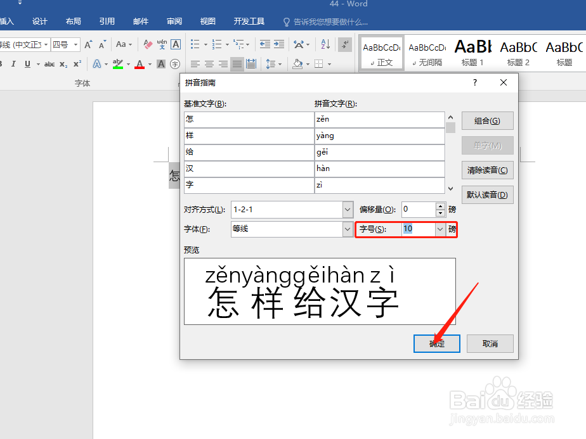Image resolution: width=586 pixels, height=439 pixels.
Task: Click the Clear All Formatting eraser icon
Action: click(147, 44)
